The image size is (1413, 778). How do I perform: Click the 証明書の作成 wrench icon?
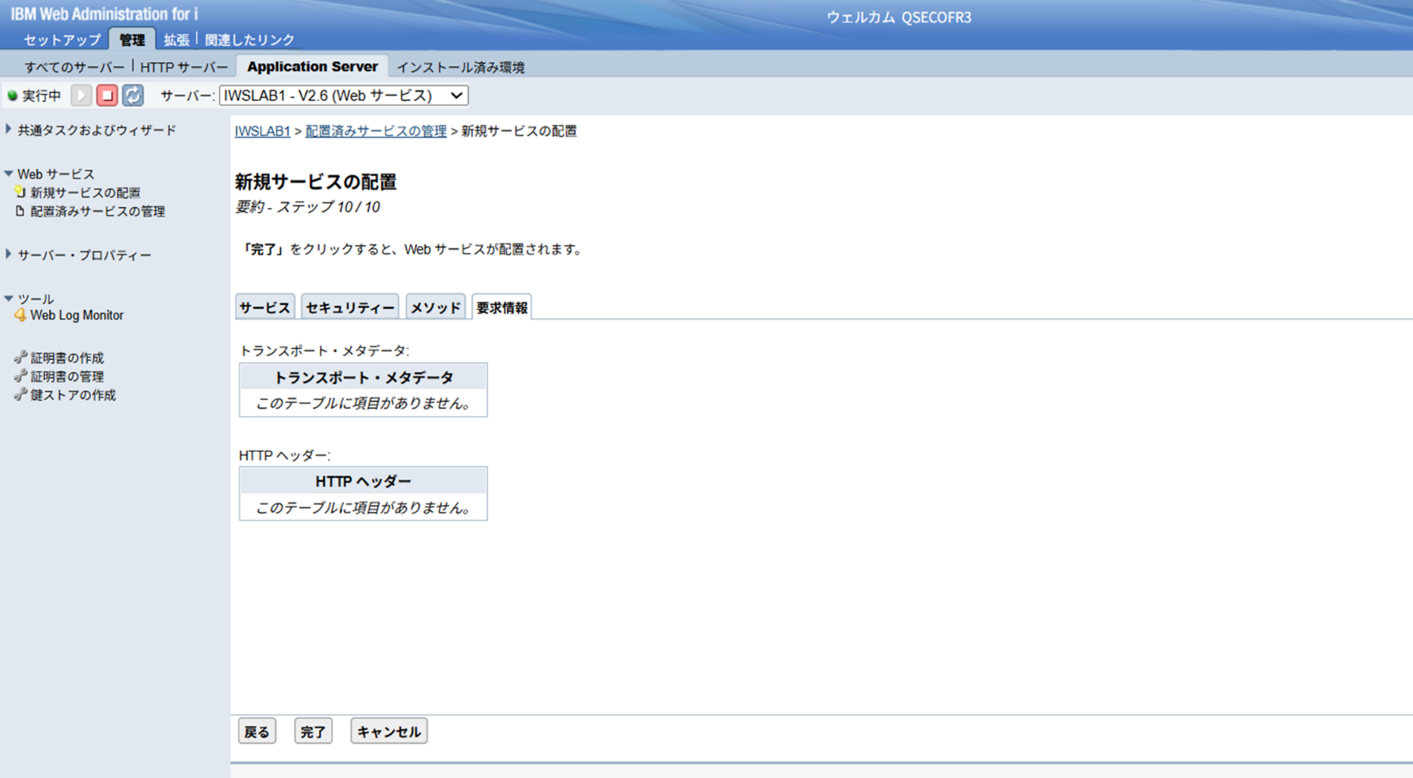pyautogui.click(x=20, y=358)
